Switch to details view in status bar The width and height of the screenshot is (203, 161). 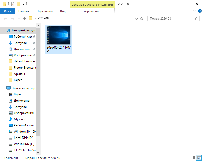[x=193, y=158]
